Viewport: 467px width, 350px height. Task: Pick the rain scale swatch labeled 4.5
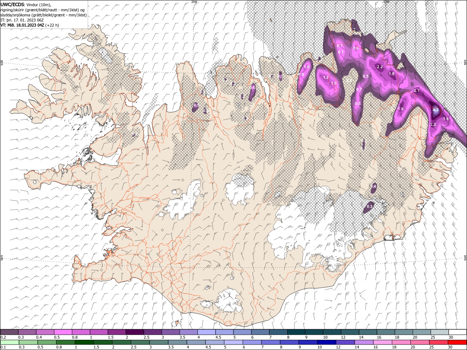[215, 342]
